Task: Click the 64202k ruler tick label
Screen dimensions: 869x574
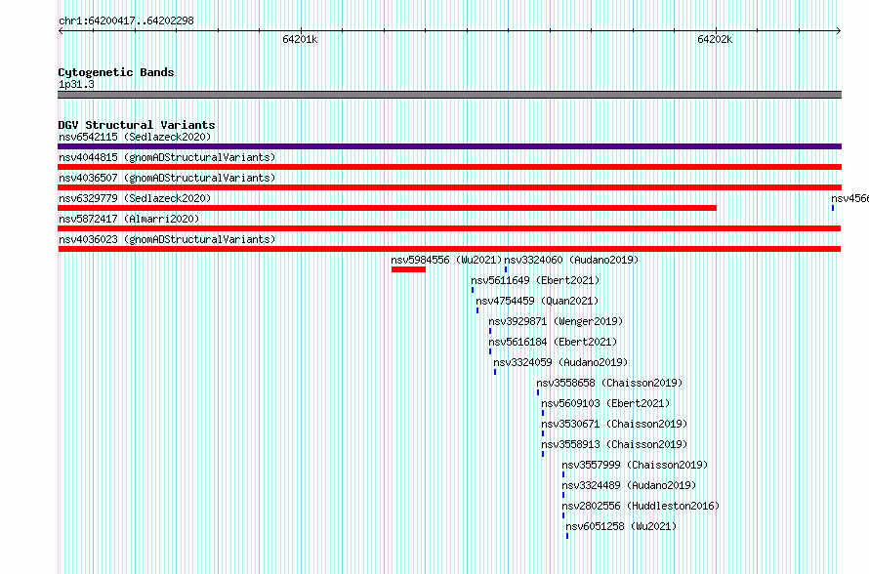Action: tap(715, 39)
